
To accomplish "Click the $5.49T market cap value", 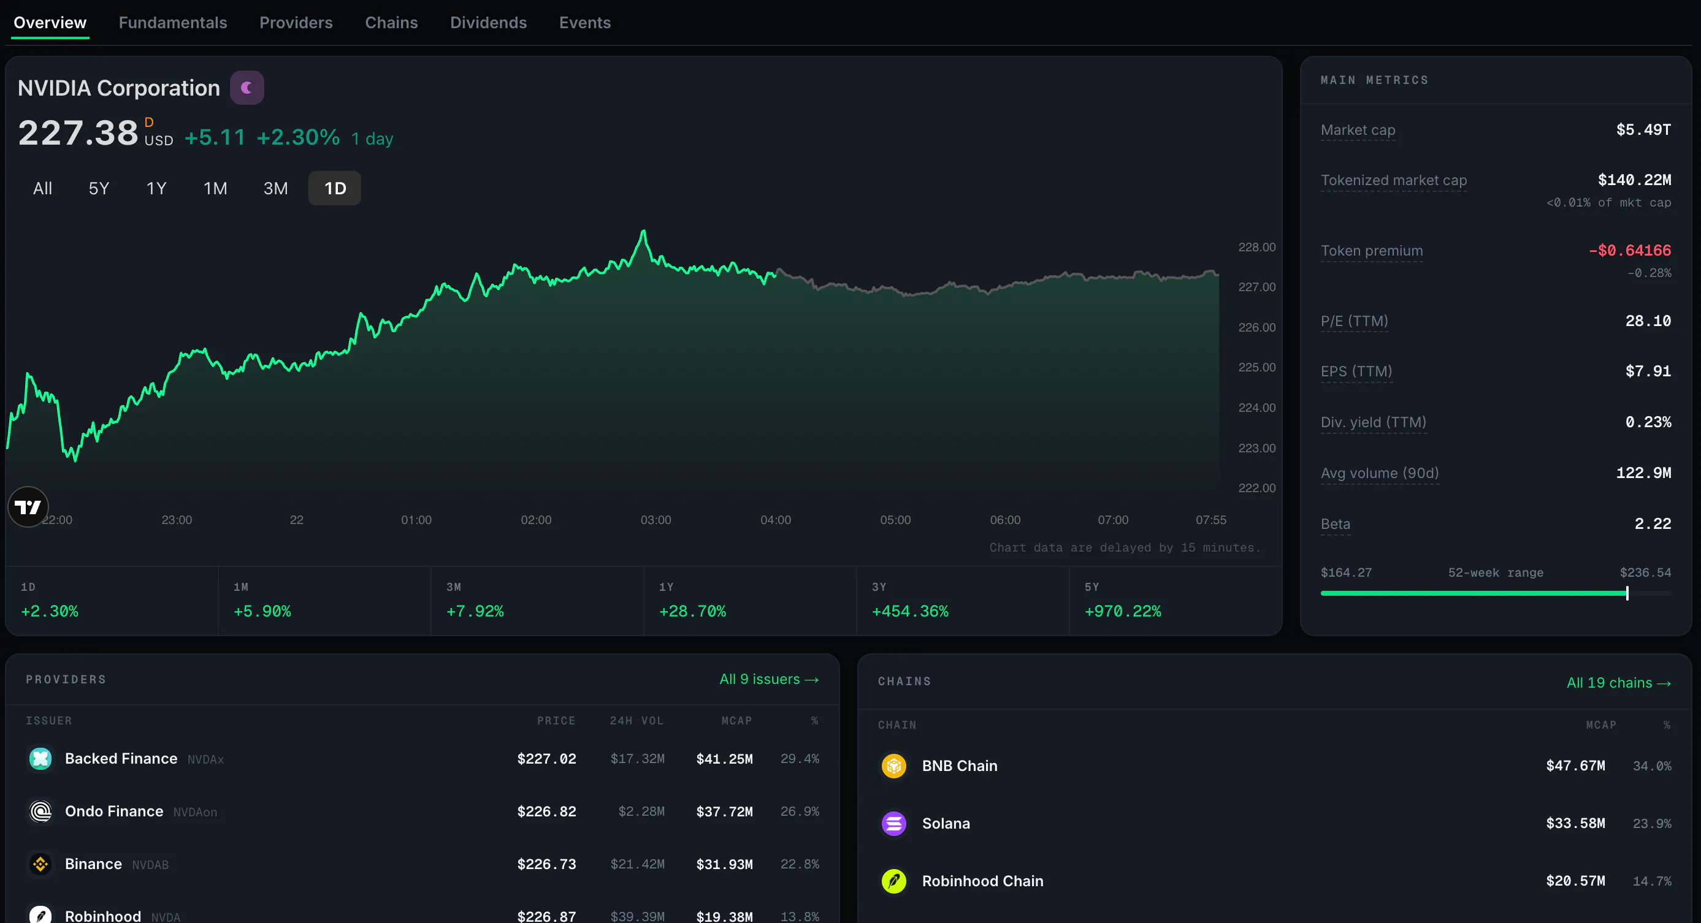I will point(1643,130).
